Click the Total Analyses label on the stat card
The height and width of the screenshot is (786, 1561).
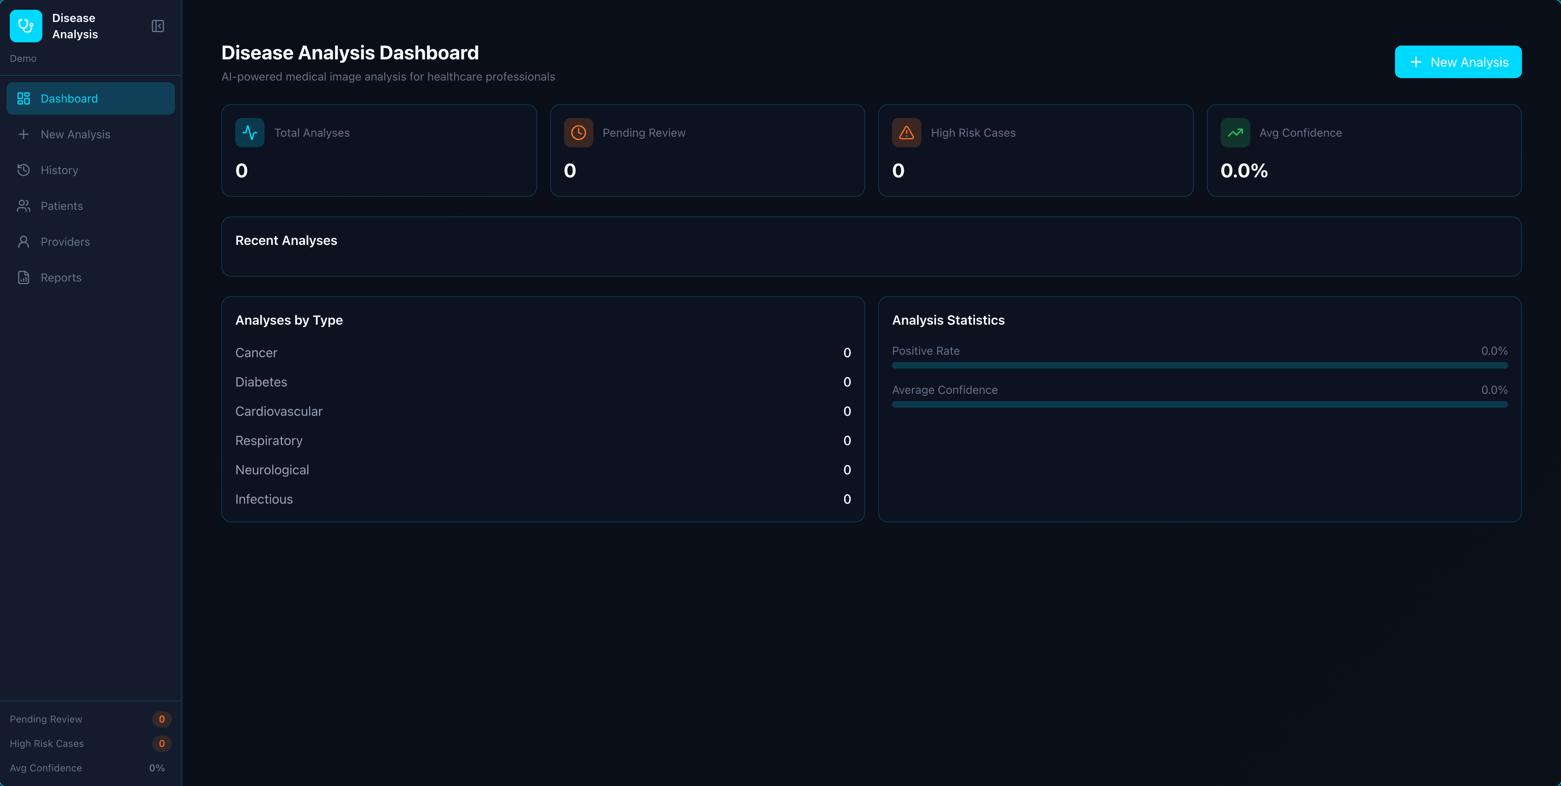point(312,133)
